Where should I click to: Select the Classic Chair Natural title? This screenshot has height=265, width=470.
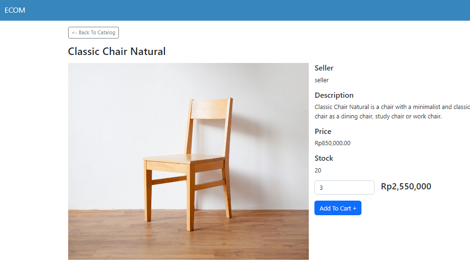pyautogui.click(x=117, y=51)
